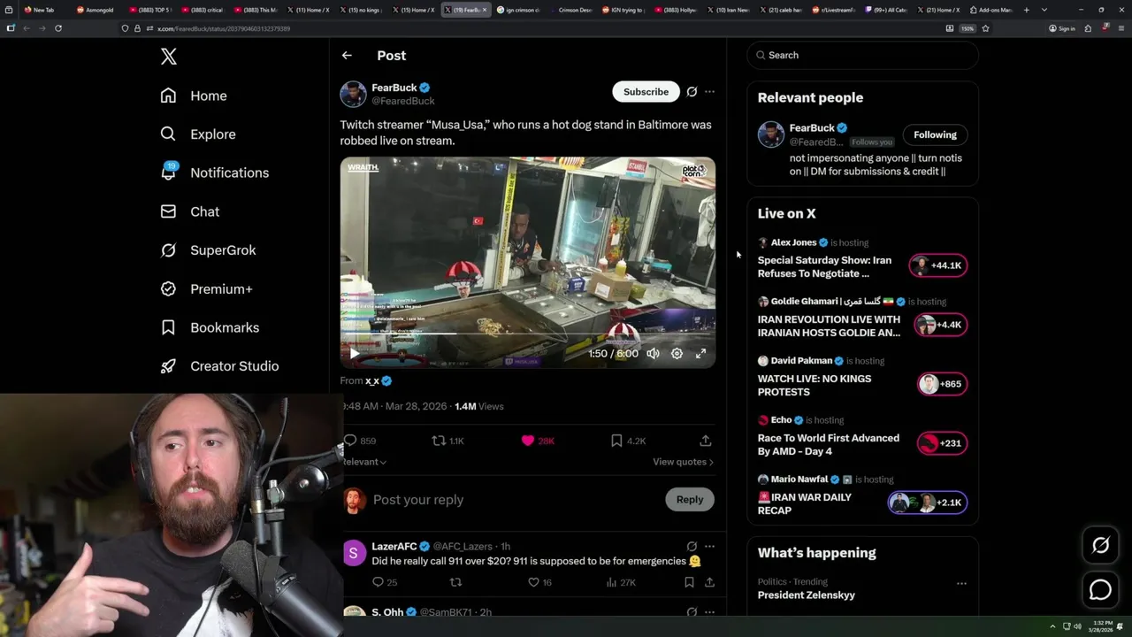Viewport: 1132px width, 637px height.
Task: Open Chat in the sidebar
Action: 190,211
